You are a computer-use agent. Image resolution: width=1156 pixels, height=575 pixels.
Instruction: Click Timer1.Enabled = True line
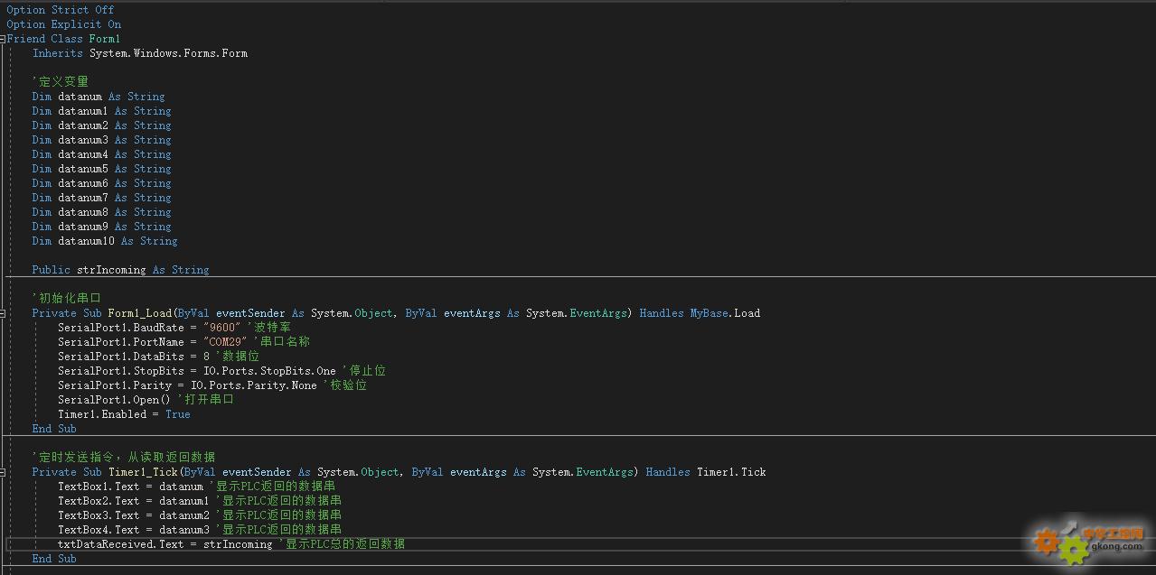(x=124, y=414)
